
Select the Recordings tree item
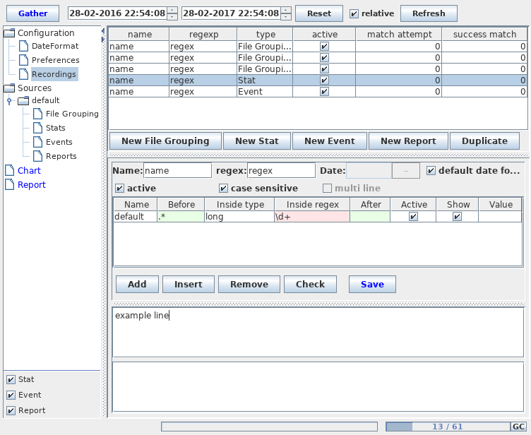(54, 74)
